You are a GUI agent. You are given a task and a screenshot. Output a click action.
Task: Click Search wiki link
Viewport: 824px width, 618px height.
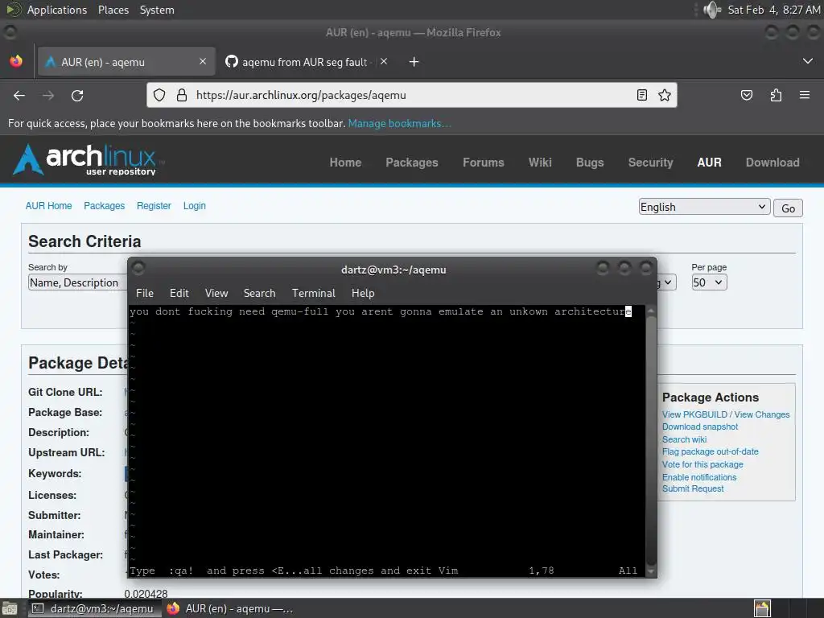(684, 439)
